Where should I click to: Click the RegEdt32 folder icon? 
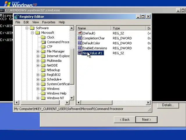click(43, 75)
